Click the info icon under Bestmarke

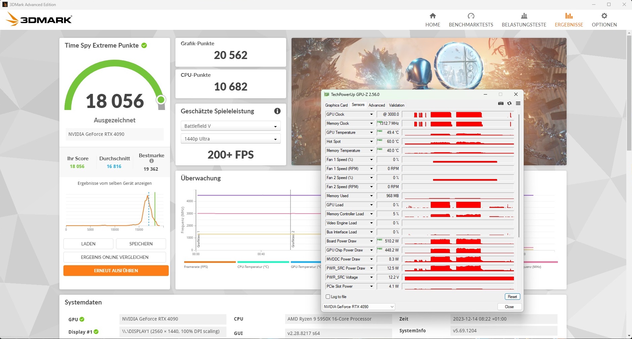tap(152, 161)
